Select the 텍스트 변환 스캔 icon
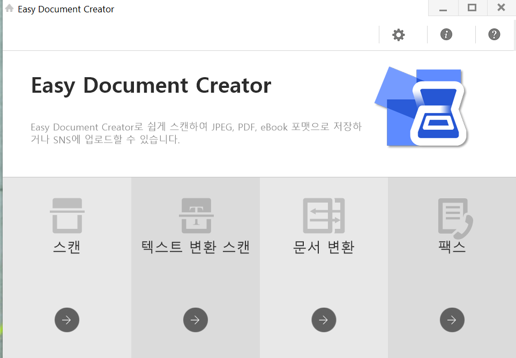The width and height of the screenshot is (516, 358). pyautogui.click(x=196, y=215)
